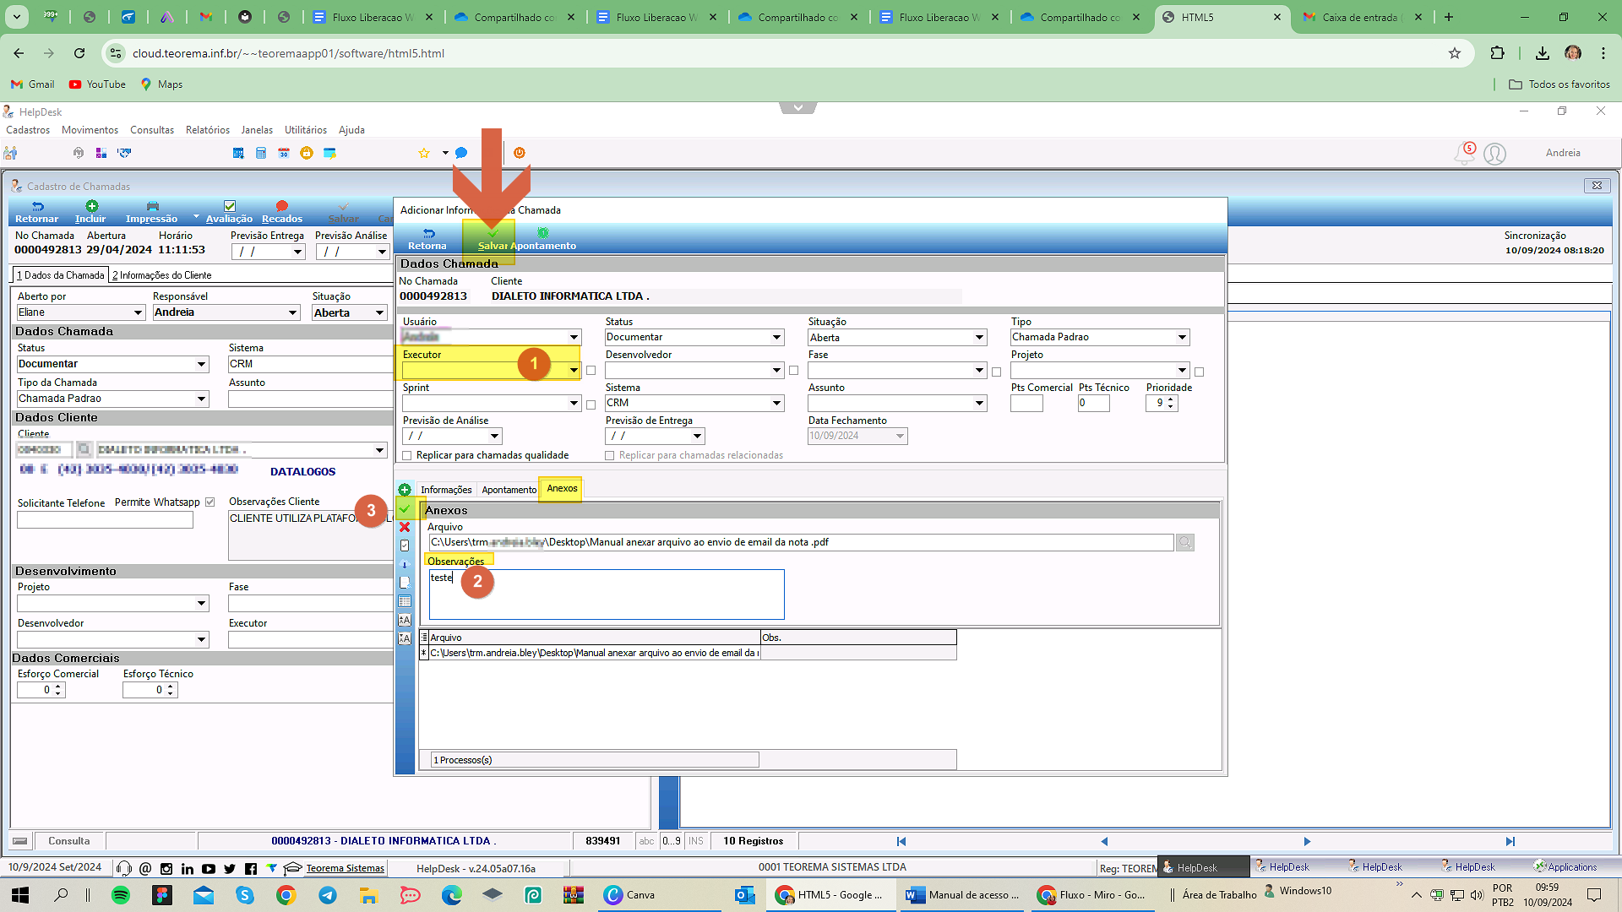This screenshot has height=912, width=1622.
Task: Tick the checkbox beside Executor dropdown
Action: pyautogui.click(x=591, y=371)
